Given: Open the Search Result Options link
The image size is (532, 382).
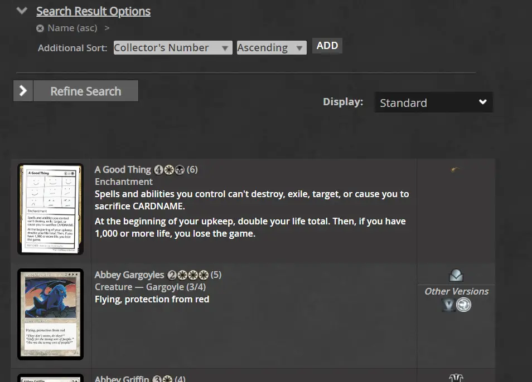Looking at the screenshot, I should [x=93, y=11].
